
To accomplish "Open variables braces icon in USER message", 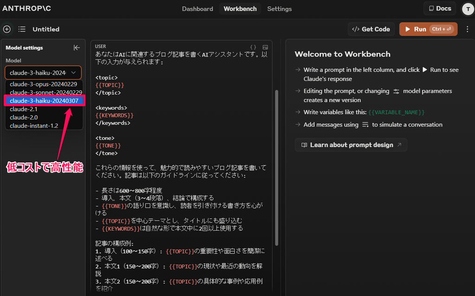I will pyautogui.click(x=253, y=47).
